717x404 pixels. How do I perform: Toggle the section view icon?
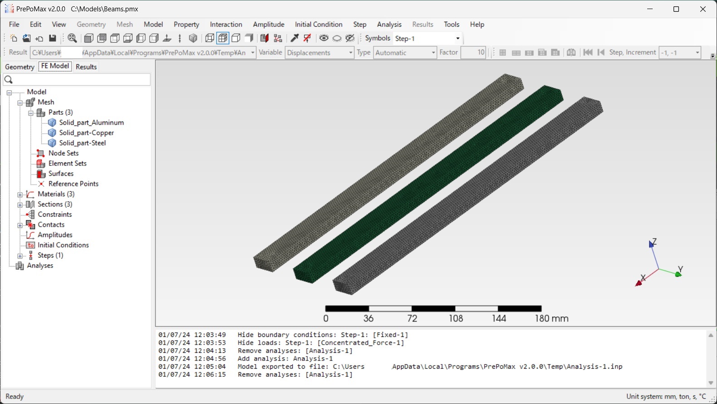265,39
